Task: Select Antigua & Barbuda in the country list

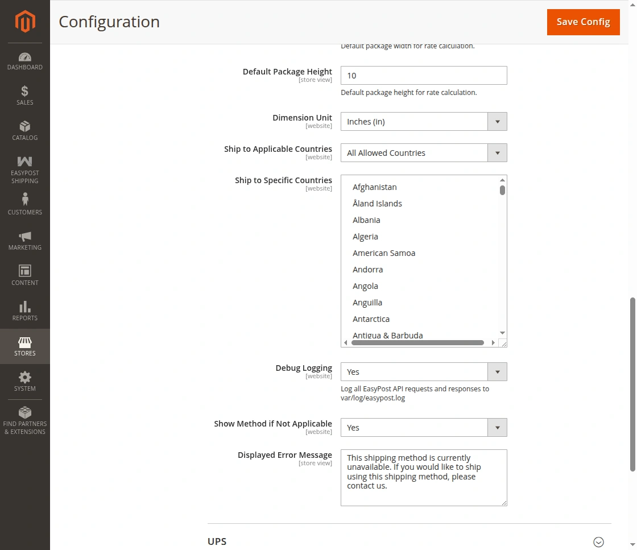Action: 387,335
